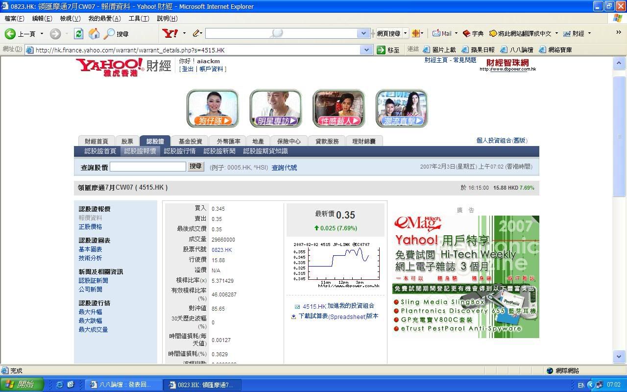Image resolution: width=627 pixels, height=392 pixels.
Task: Click the 查詢股價 stock code input field
Action: click(x=148, y=167)
